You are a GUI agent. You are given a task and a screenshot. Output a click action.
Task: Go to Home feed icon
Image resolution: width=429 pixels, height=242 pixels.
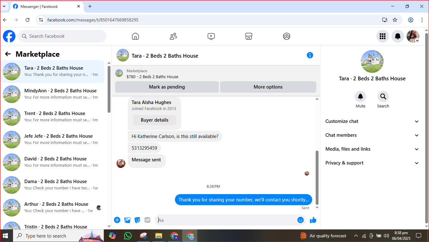[135, 36]
